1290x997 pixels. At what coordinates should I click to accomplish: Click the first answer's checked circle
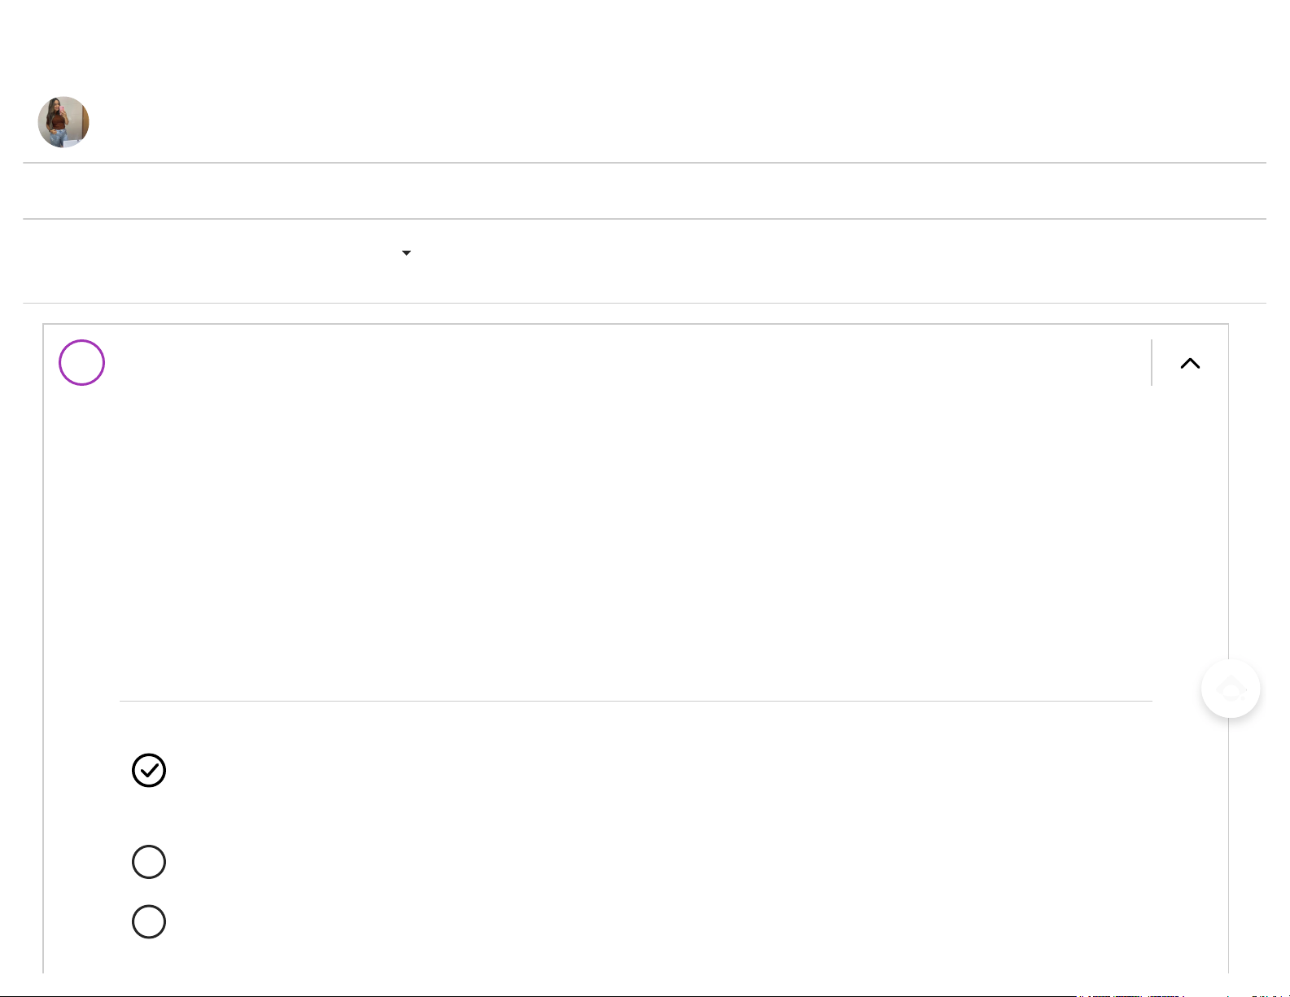149,771
